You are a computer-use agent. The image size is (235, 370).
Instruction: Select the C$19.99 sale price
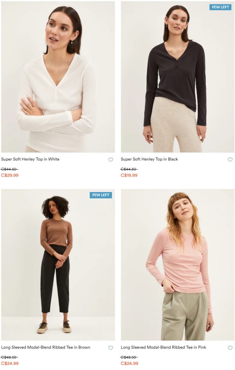tap(129, 175)
